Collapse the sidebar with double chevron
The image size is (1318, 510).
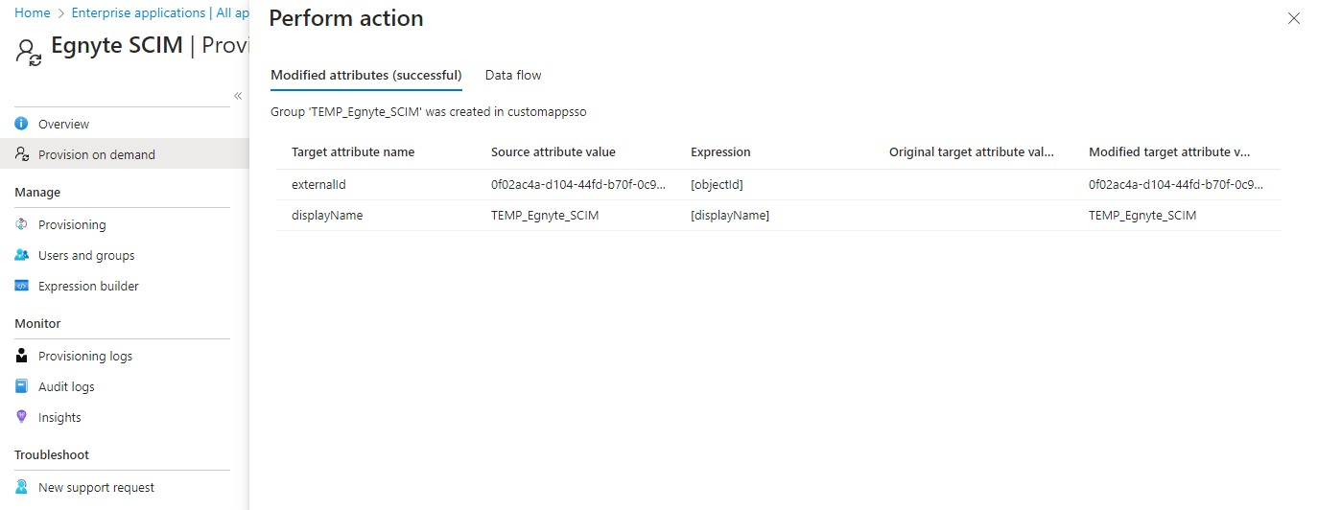(238, 95)
